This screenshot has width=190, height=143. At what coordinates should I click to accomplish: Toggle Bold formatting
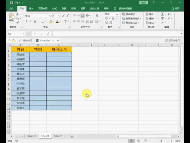point(26,21)
